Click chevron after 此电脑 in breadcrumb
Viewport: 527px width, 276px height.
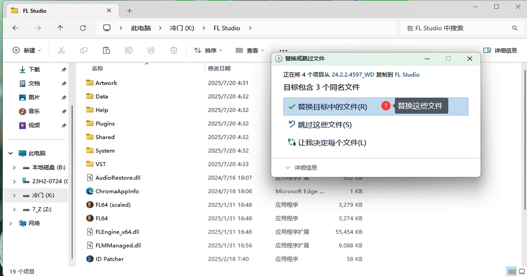coord(160,28)
